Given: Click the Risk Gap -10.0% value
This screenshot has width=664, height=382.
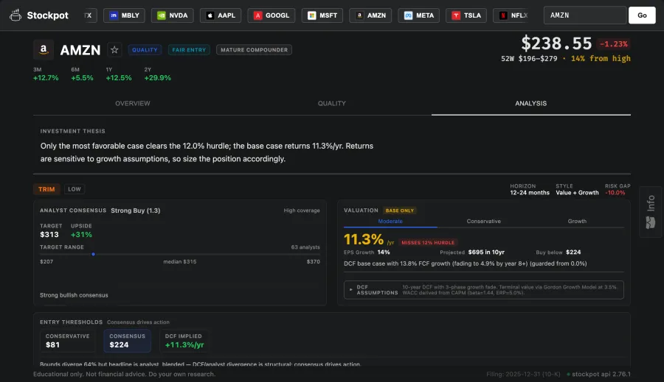Looking at the screenshot, I should point(615,193).
